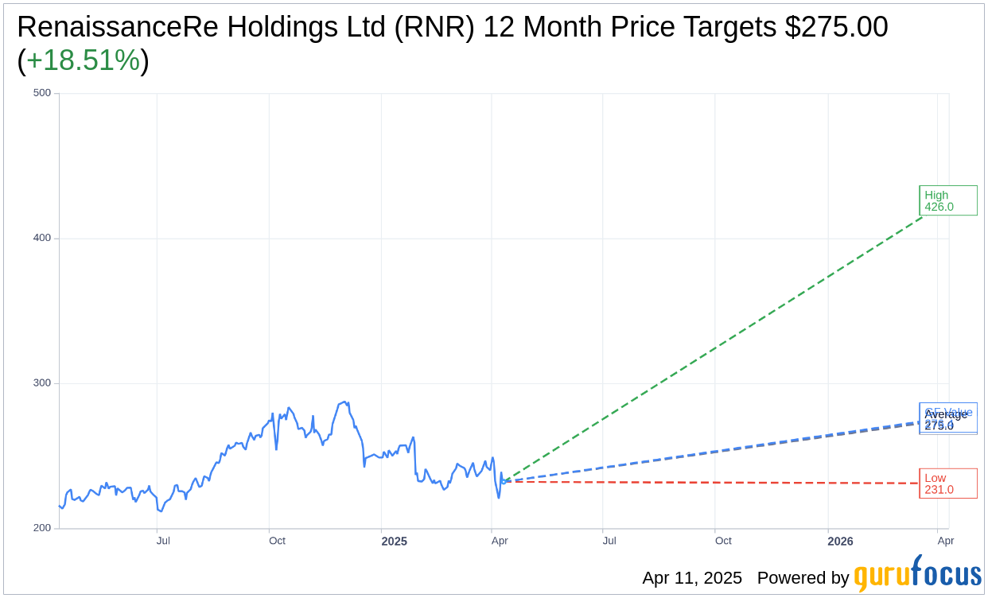
Task: Select the High 426.0 target label
Action: click(947, 200)
